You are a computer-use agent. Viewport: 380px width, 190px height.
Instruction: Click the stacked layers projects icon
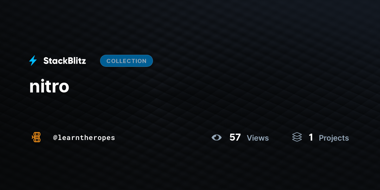tap(297, 137)
